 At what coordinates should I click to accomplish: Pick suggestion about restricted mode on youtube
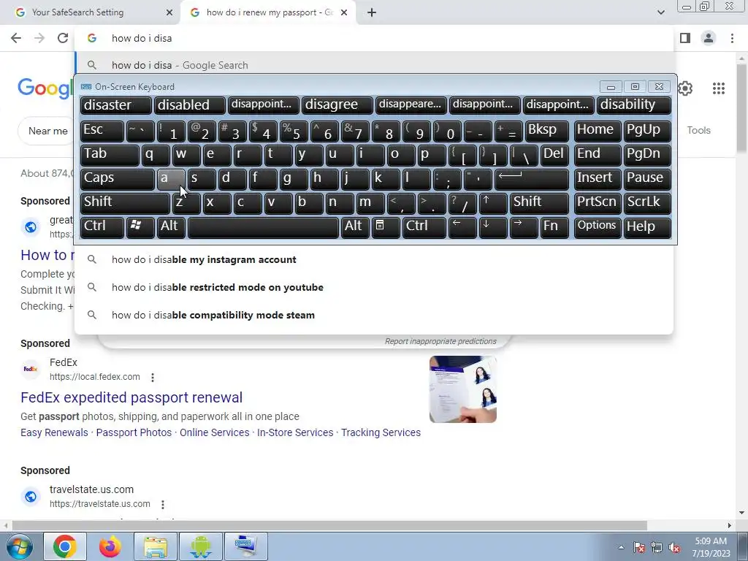point(375,287)
